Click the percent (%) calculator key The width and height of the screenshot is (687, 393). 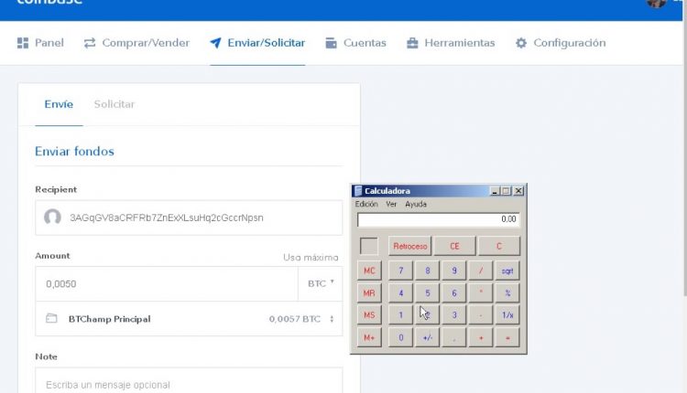(x=507, y=292)
